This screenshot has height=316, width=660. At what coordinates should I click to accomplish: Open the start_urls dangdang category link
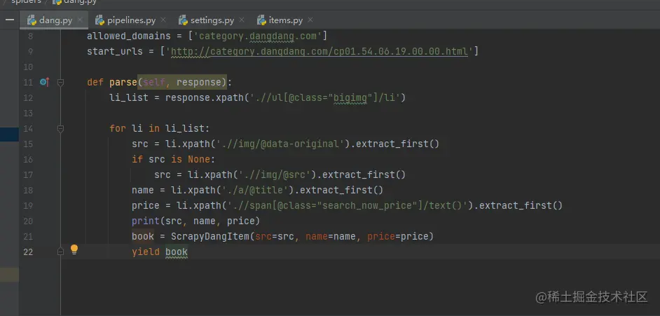[319, 51]
